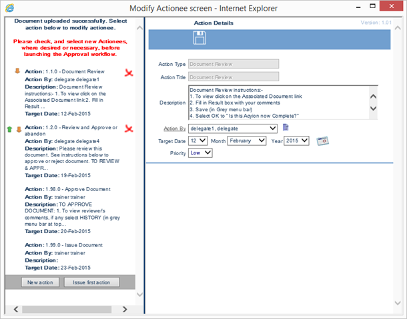Click the horizontal scrollbar thumb
Image resolution: width=407 pixels, height=319 pixels.
pyautogui.click(x=67, y=309)
